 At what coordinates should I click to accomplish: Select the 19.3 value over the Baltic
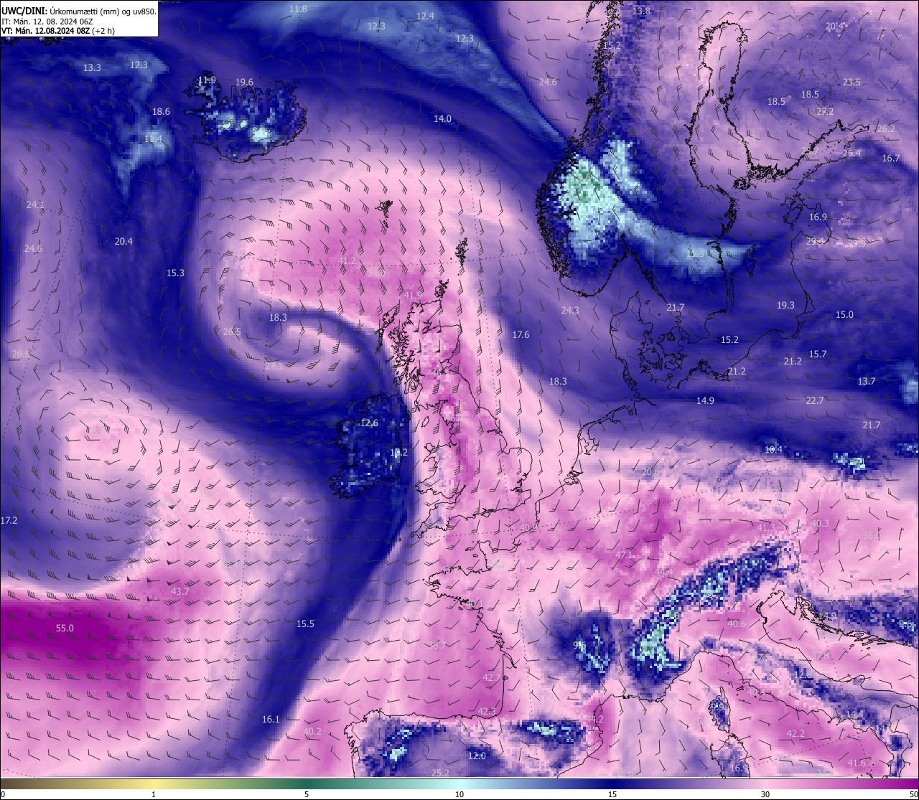pyautogui.click(x=785, y=305)
